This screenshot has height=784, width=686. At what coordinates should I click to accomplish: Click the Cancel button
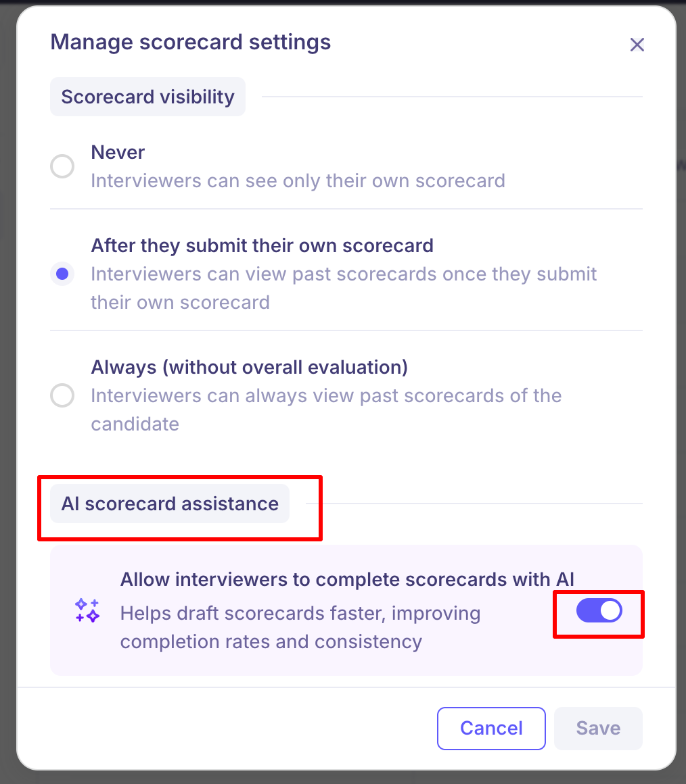pos(491,728)
